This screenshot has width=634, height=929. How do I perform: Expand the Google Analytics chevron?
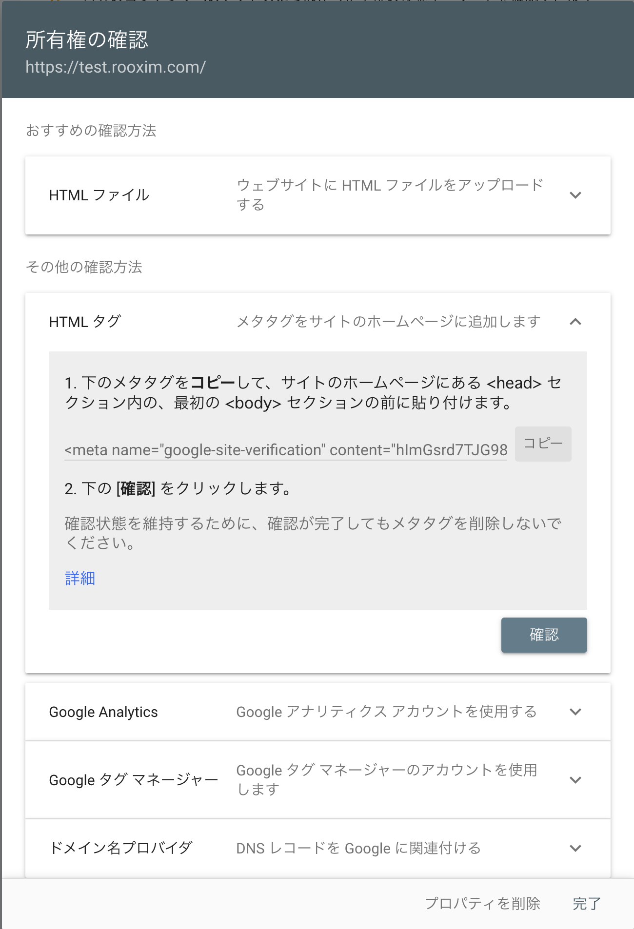tap(575, 712)
